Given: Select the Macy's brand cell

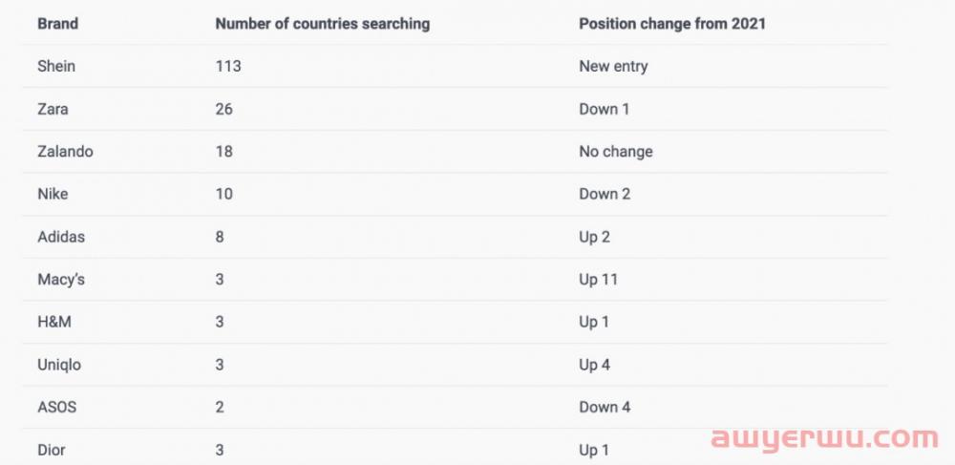Looking at the screenshot, I should point(61,280).
